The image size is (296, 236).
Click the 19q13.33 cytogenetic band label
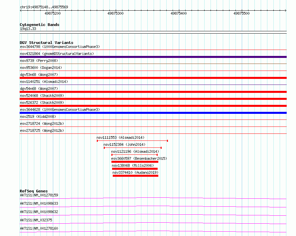click(28, 29)
